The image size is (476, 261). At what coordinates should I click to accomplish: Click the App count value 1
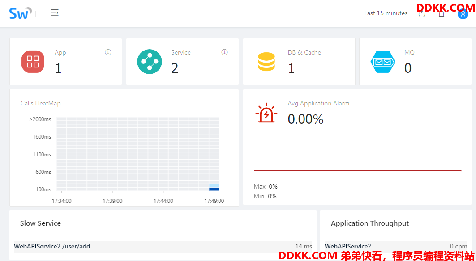coord(58,68)
